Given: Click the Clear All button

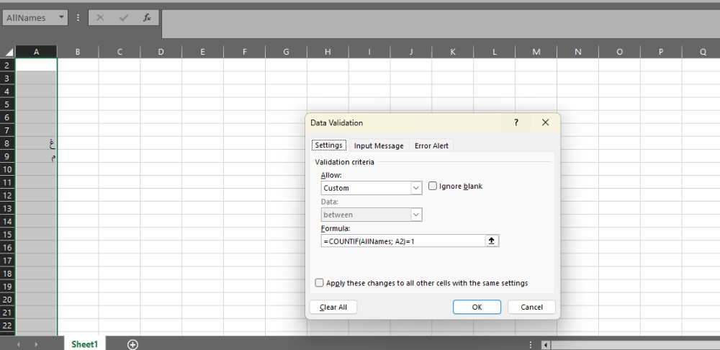Looking at the screenshot, I should (333, 307).
